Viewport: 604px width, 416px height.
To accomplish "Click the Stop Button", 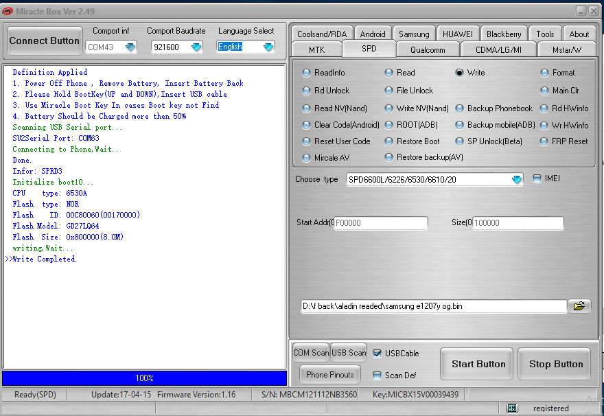I will click(555, 364).
